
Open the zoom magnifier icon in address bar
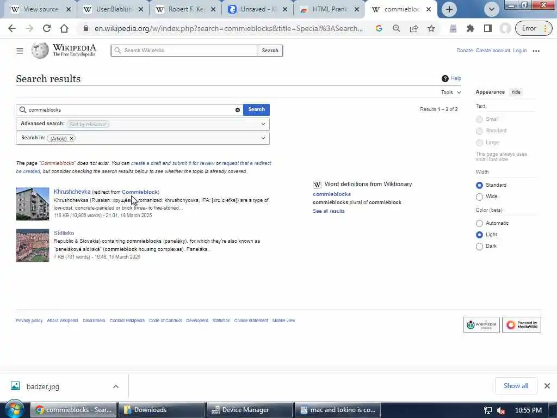tap(397, 28)
